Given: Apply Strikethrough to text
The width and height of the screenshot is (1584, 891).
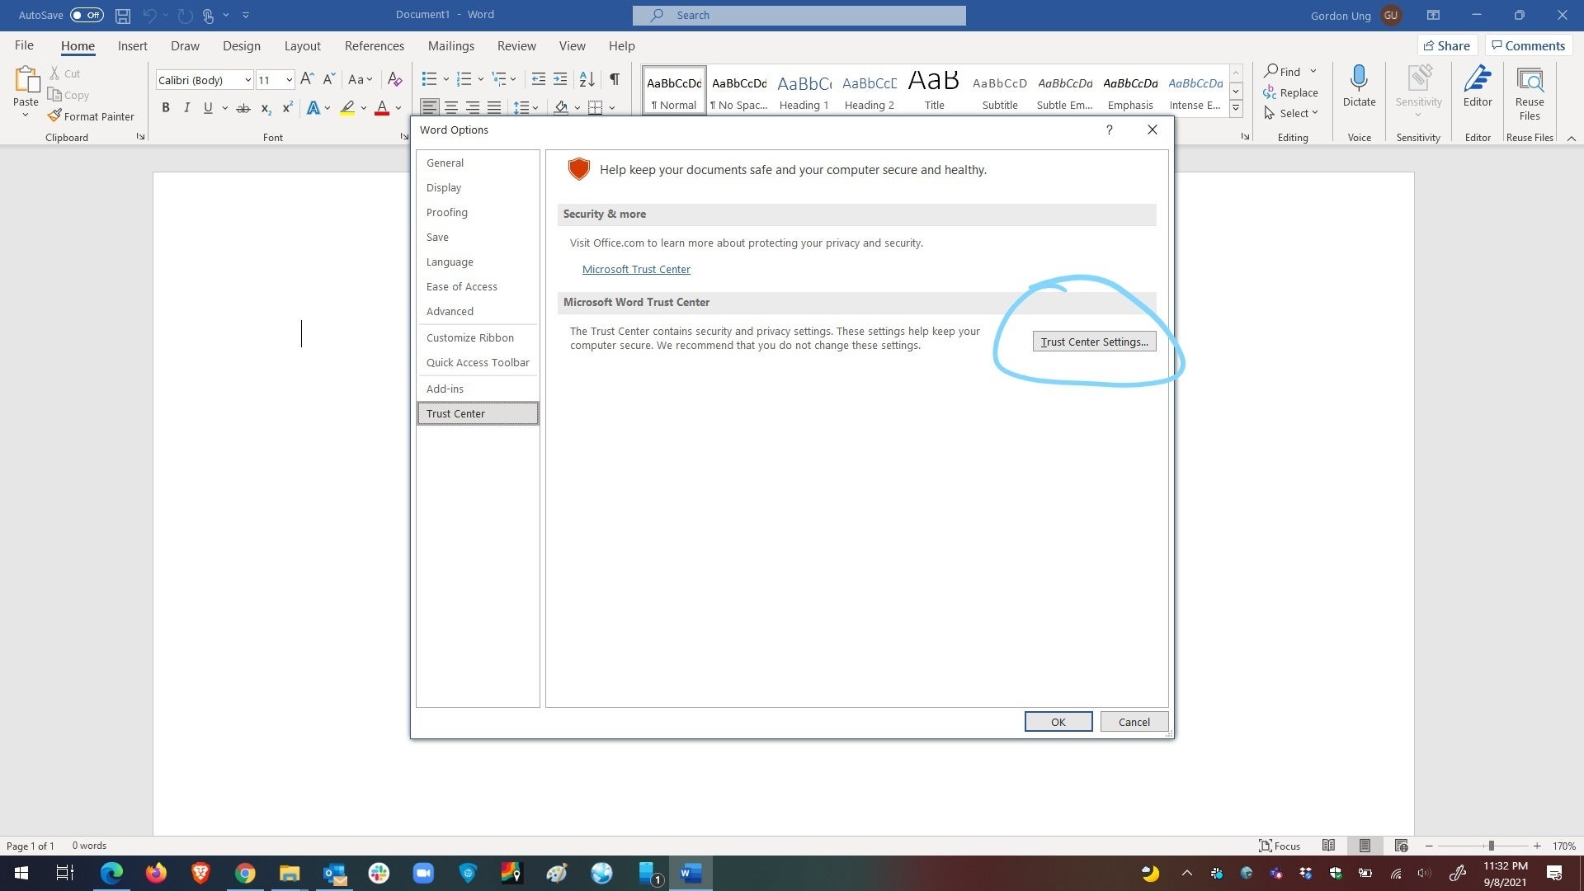Looking at the screenshot, I should 243,108.
